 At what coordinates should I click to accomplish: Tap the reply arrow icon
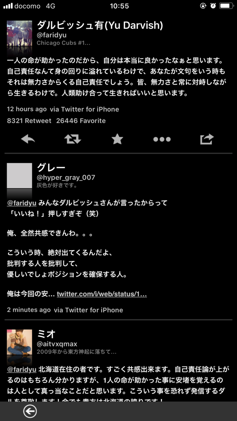point(28,139)
